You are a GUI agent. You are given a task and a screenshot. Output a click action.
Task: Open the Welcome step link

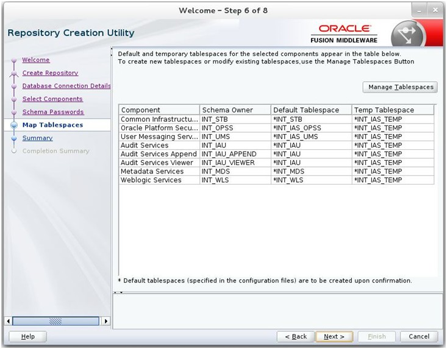[36, 60]
